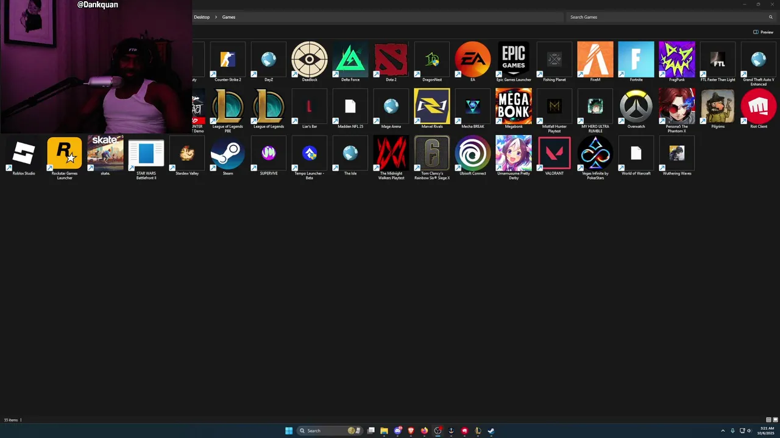This screenshot has height=438, width=780.
Task: Toggle the Preview pane button
Action: (x=763, y=32)
